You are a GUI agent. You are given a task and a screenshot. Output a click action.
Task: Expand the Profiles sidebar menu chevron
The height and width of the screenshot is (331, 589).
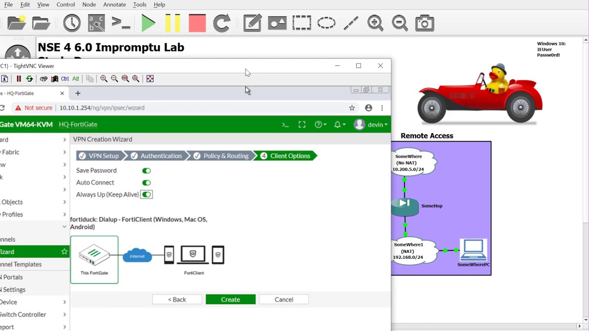(64, 214)
